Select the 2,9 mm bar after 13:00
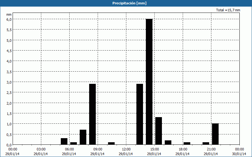 140,114
